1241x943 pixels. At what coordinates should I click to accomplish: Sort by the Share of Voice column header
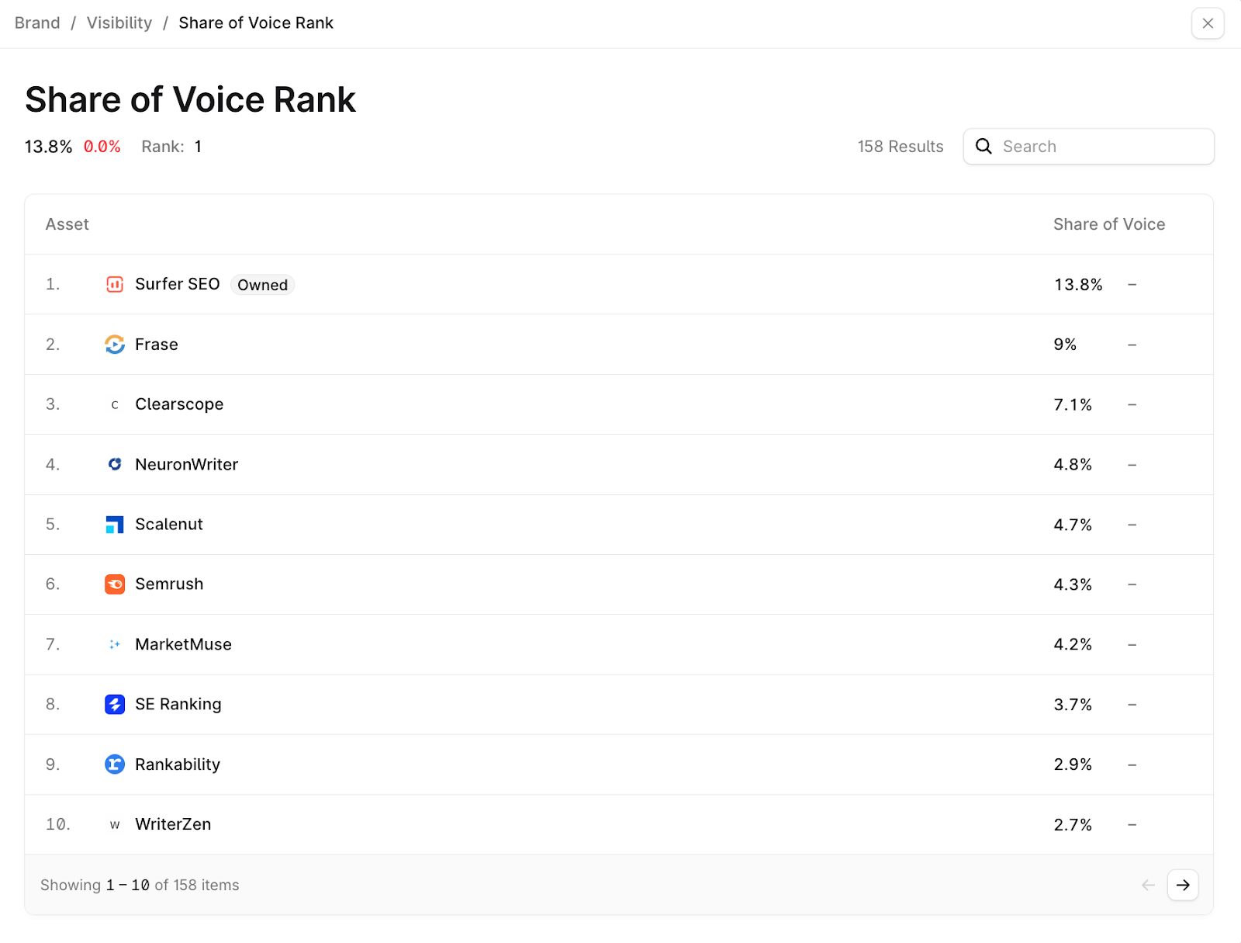(x=1109, y=224)
